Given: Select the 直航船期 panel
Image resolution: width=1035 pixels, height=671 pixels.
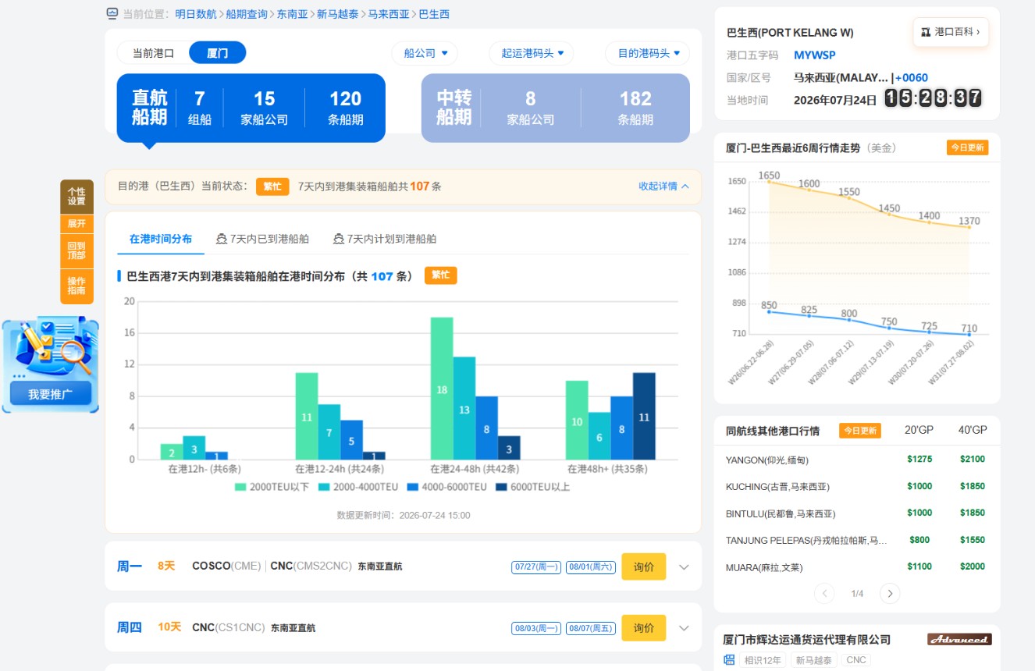Looking at the screenshot, I should (251, 108).
